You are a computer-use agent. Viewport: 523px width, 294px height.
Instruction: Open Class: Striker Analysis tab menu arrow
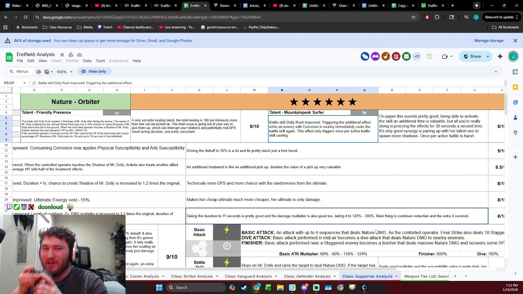pos(217,276)
